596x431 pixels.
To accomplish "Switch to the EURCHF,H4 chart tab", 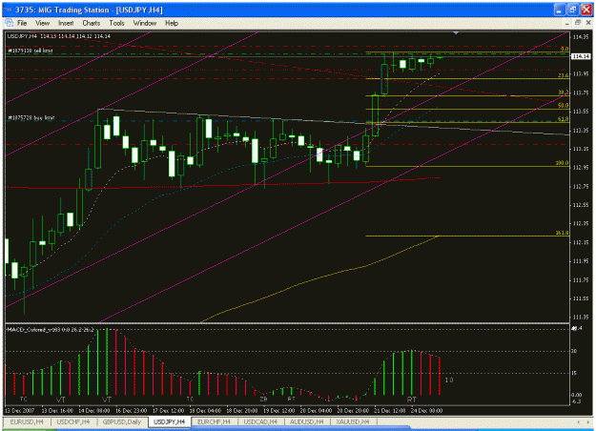I will [215, 421].
